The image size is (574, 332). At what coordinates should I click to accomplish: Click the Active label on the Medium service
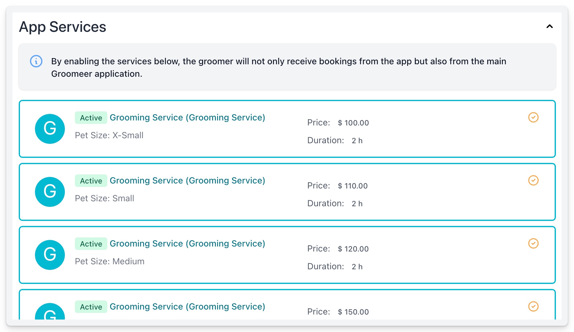(91, 244)
